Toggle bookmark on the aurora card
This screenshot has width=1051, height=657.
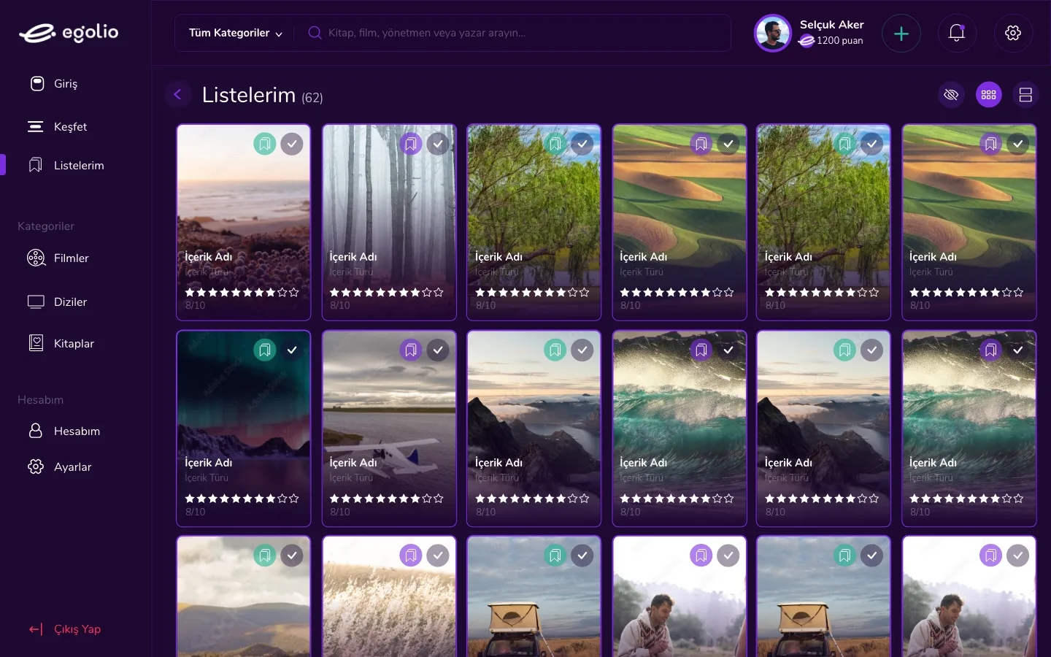click(265, 350)
